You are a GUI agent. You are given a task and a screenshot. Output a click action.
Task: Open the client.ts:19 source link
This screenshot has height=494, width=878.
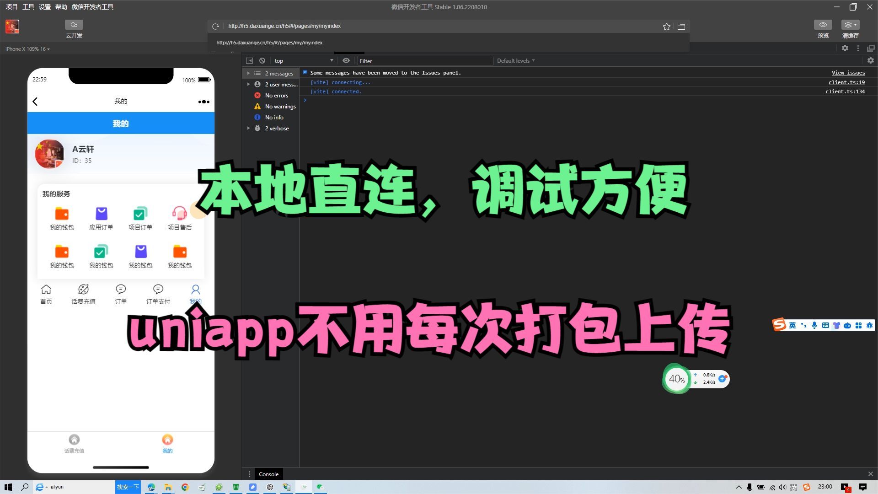pos(846,82)
